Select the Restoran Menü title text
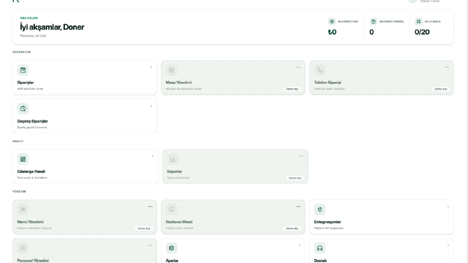This screenshot has width=468, height=263. (179, 222)
